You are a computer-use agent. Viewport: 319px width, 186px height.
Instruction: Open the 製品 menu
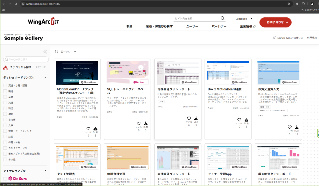click(x=129, y=26)
